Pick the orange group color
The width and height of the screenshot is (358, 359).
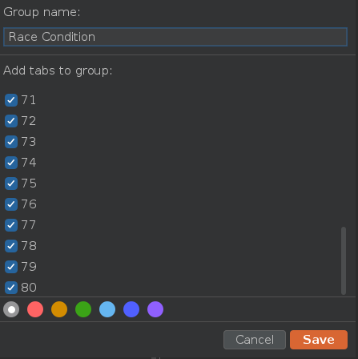pyautogui.click(x=59, y=309)
